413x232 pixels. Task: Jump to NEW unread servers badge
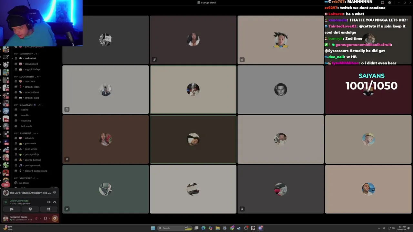point(6,185)
